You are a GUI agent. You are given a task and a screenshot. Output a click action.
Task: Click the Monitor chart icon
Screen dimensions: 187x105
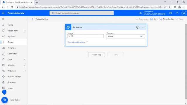[x=4, y=65]
